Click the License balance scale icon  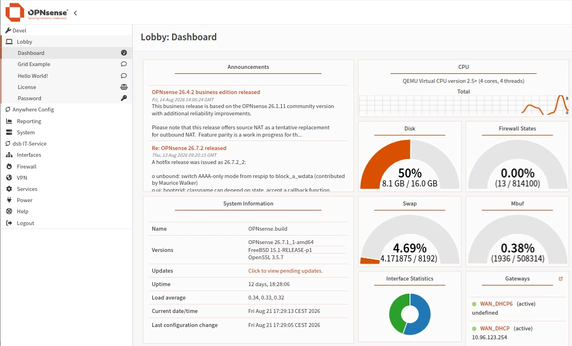[124, 87]
